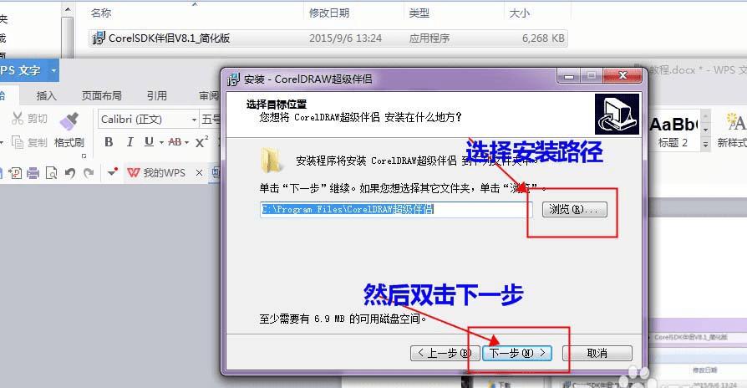747x388 pixels.
Task: Select the CorelSDK伴侣V8.1_简化版 file
Action: pos(328,38)
